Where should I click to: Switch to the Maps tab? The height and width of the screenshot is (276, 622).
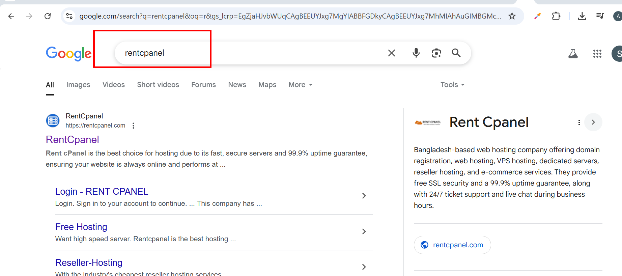tap(267, 85)
